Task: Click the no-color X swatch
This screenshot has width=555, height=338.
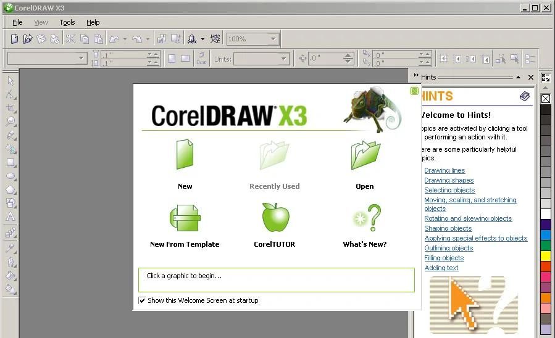Action: [x=546, y=99]
